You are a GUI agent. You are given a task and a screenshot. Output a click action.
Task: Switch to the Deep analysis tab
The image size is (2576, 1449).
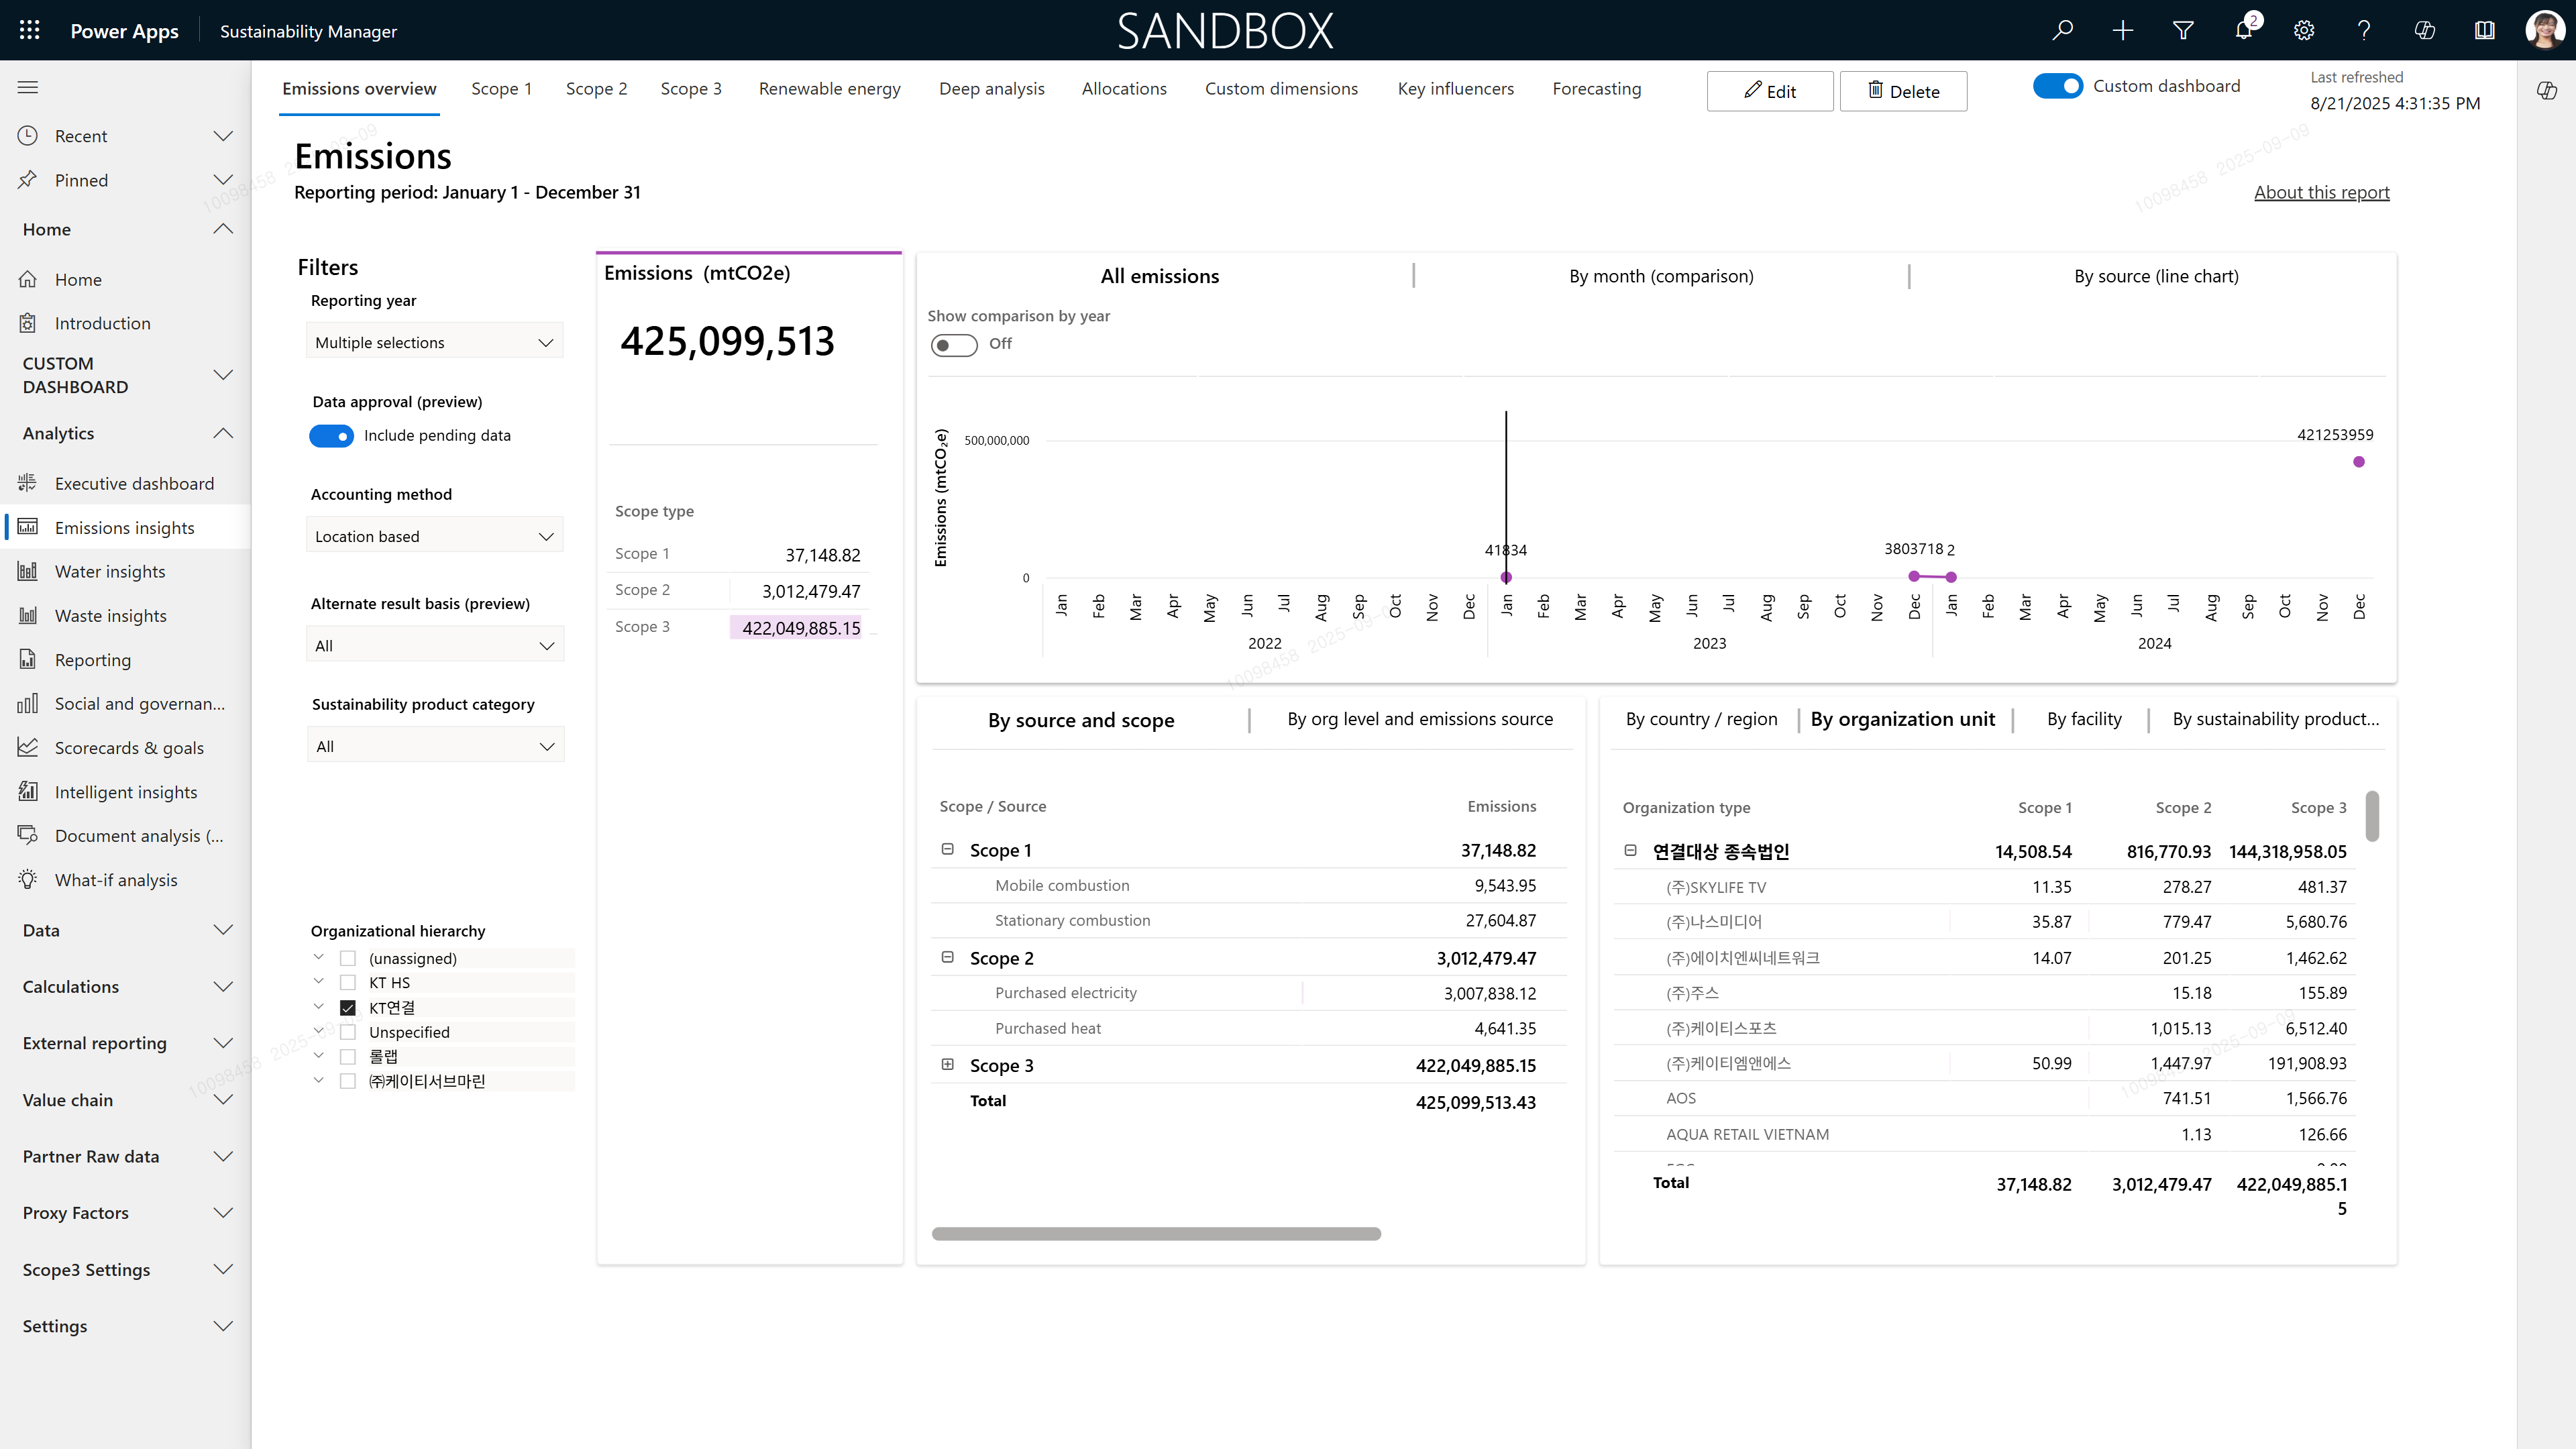pos(992,89)
